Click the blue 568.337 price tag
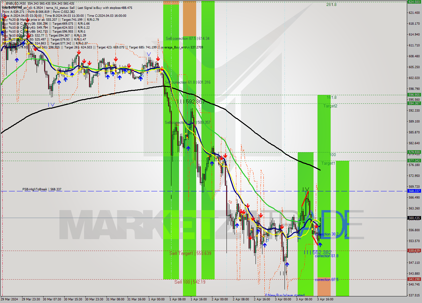 click(414, 191)
